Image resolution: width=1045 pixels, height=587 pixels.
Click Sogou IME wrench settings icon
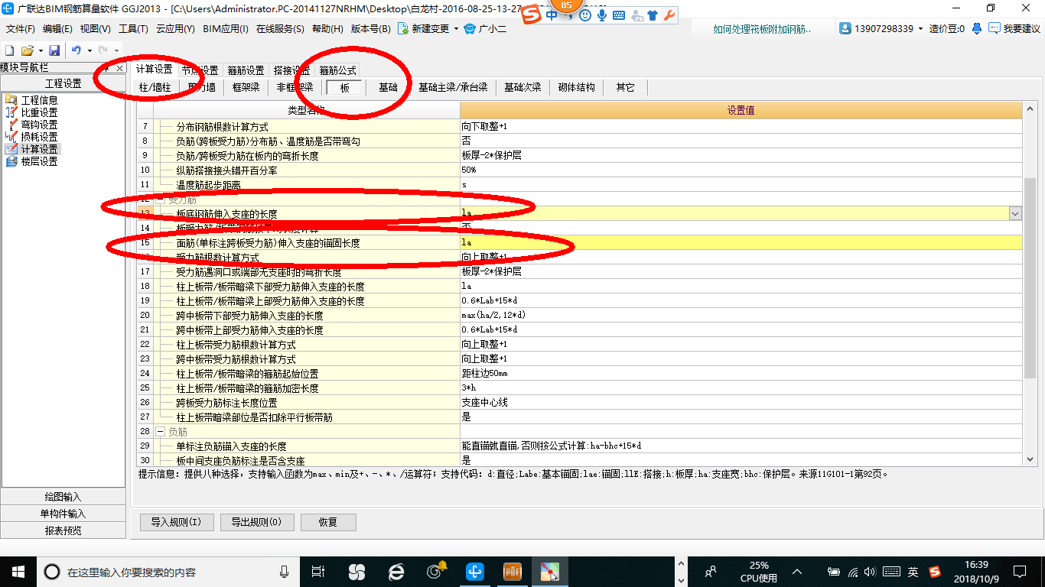click(669, 15)
